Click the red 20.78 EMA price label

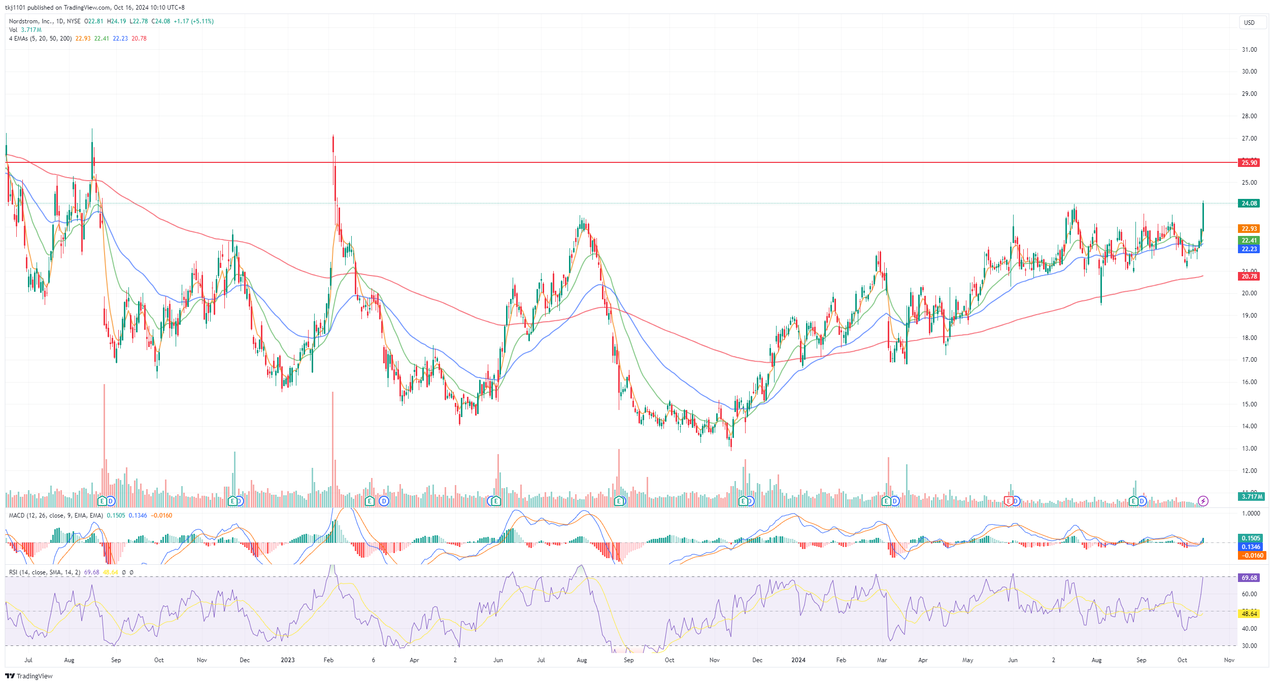[x=1249, y=277]
